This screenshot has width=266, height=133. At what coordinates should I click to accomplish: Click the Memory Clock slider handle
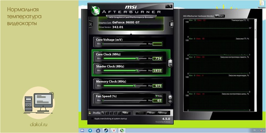pos(135,86)
